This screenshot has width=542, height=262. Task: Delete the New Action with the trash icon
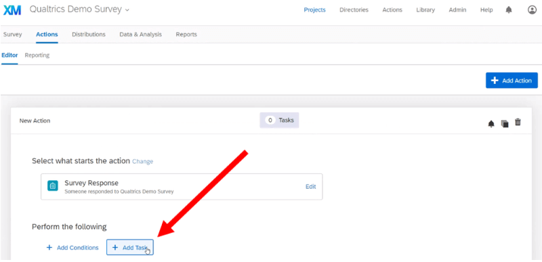518,122
